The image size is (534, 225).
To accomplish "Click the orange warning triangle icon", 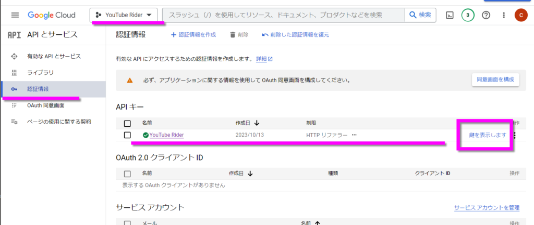I will (130, 81).
